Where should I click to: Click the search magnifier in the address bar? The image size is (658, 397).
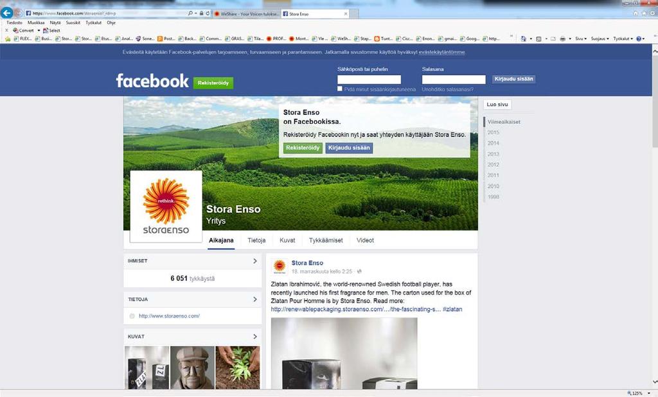coord(190,13)
